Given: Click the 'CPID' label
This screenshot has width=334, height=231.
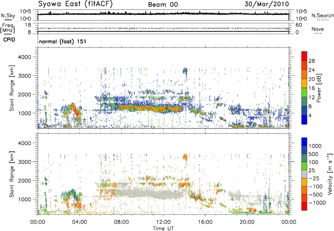Looking at the screenshot, I should pos(9,40).
